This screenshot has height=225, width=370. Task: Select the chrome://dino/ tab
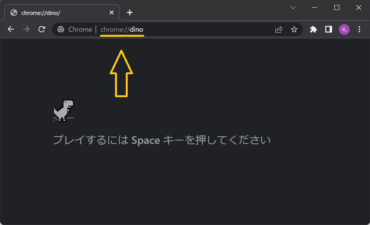pos(62,13)
